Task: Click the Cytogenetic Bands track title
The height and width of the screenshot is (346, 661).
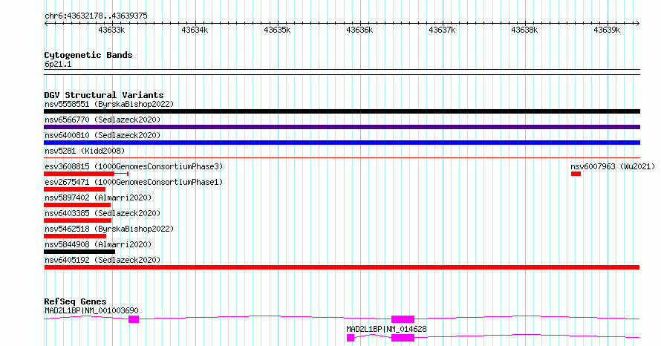Action: click(88, 55)
